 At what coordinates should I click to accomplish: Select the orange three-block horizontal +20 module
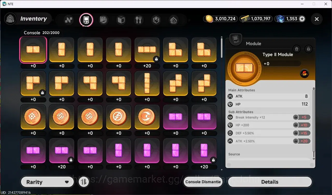[147, 50]
